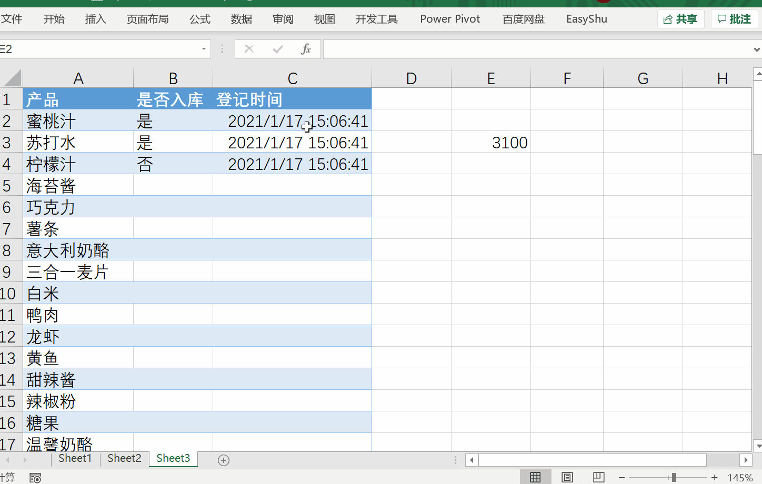Add a new sheet with plus icon
The image size is (762, 484).
[224, 460]
